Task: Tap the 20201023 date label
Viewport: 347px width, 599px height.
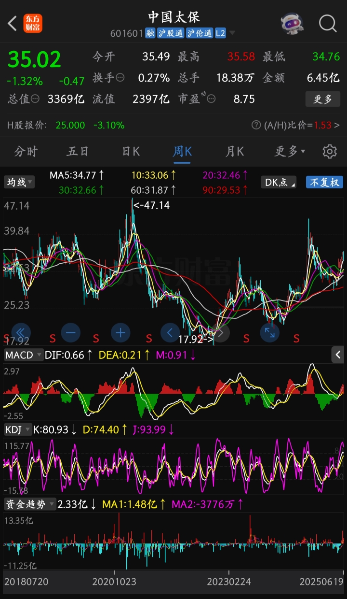Action: 114,582
